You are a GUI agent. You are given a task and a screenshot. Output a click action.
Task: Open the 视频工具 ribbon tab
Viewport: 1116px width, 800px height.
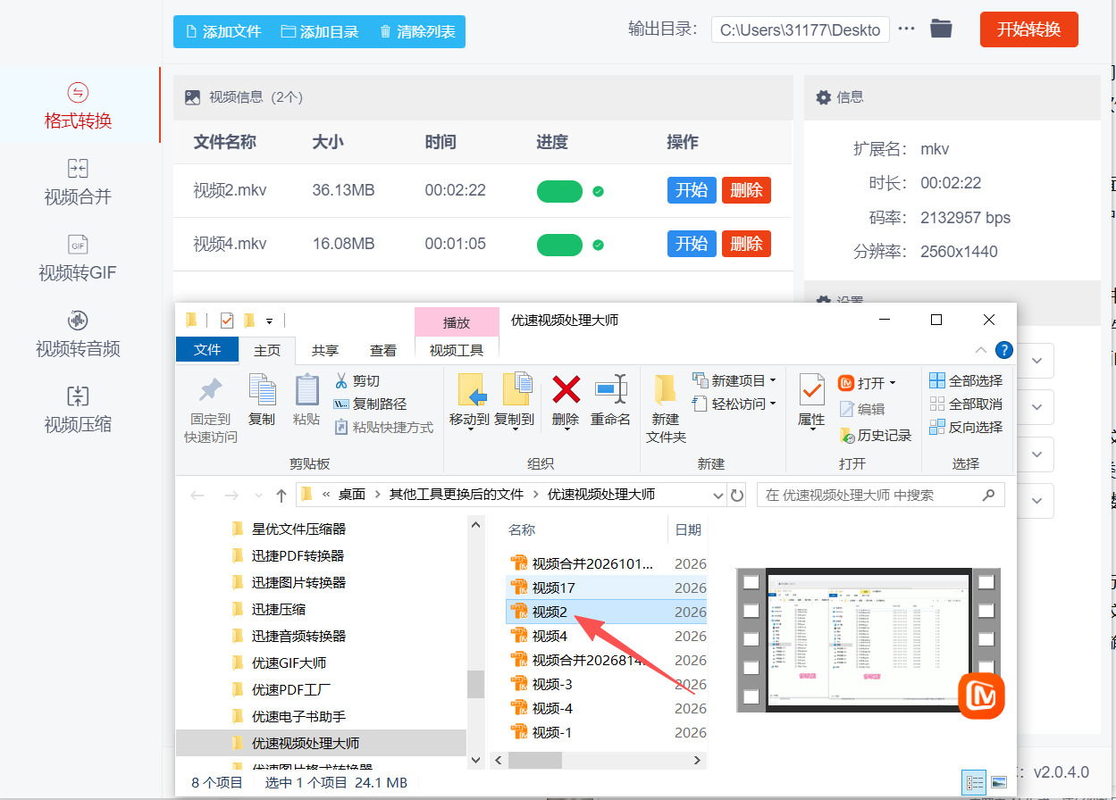tap(457, 351)
